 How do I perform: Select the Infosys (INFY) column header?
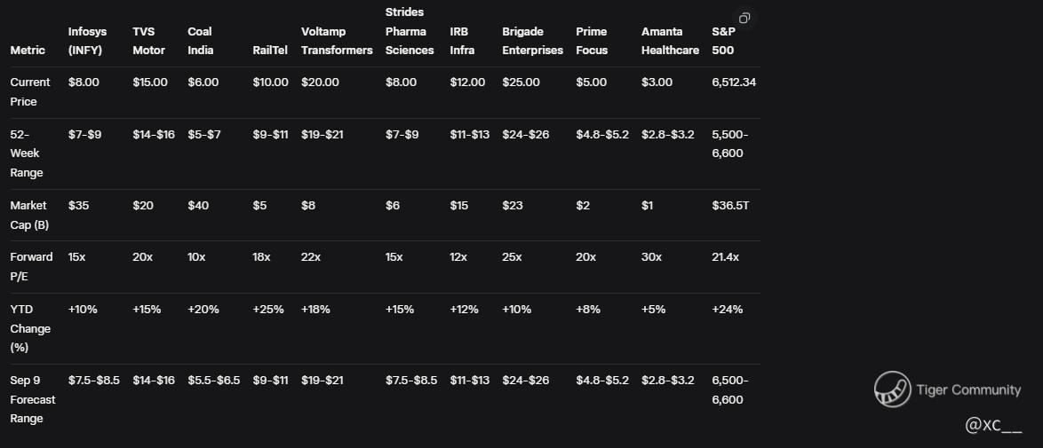coord(85,41)
